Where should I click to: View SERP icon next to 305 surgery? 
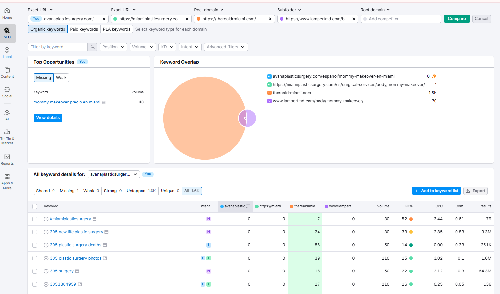coord(77,271)
